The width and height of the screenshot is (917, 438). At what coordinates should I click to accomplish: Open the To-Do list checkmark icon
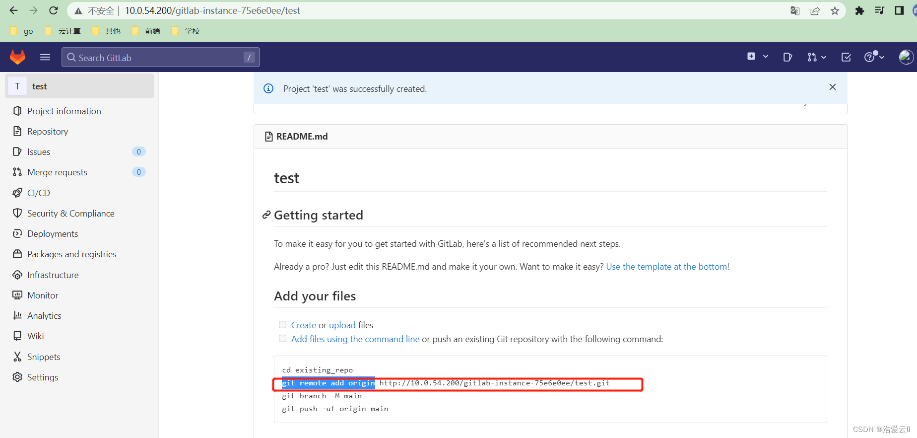[846, 57]
